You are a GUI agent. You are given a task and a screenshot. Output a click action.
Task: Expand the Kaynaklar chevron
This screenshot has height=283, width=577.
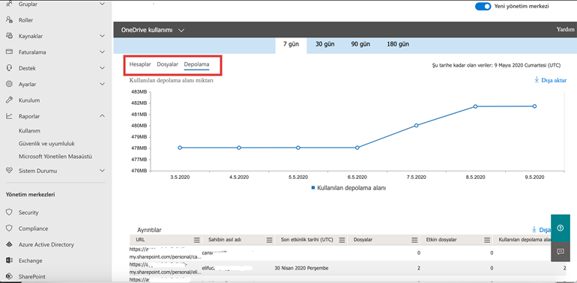103,36
